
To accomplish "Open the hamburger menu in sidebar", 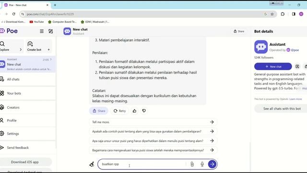I will tap(42, 31).
